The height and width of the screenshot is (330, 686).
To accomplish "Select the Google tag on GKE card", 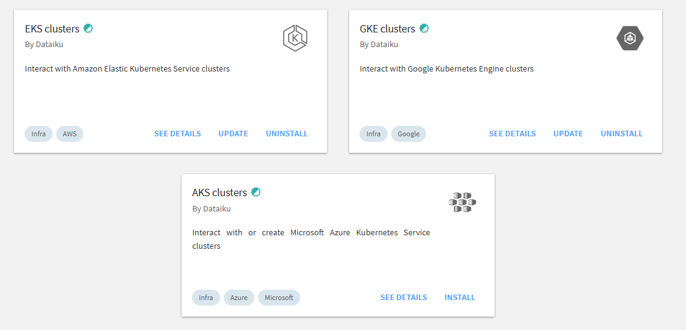I will click(x=408, y=134).
